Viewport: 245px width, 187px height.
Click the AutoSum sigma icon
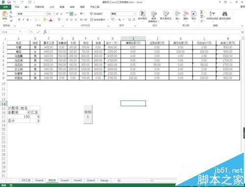[x=201, y=12]
